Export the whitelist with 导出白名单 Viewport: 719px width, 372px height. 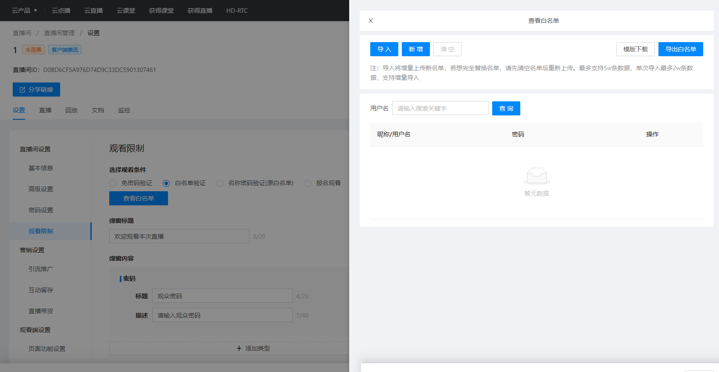tap(681, 49)
